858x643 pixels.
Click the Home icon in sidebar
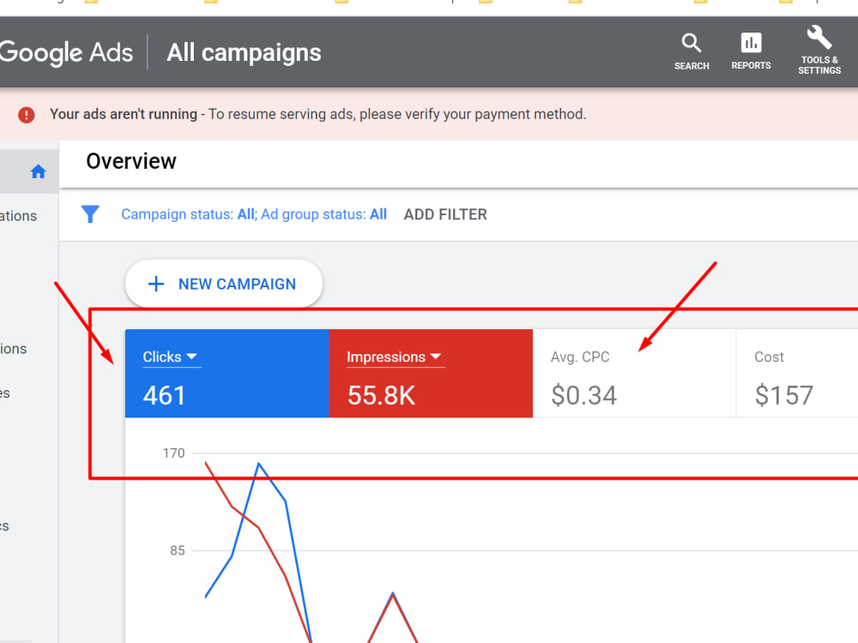pos(38,171)
